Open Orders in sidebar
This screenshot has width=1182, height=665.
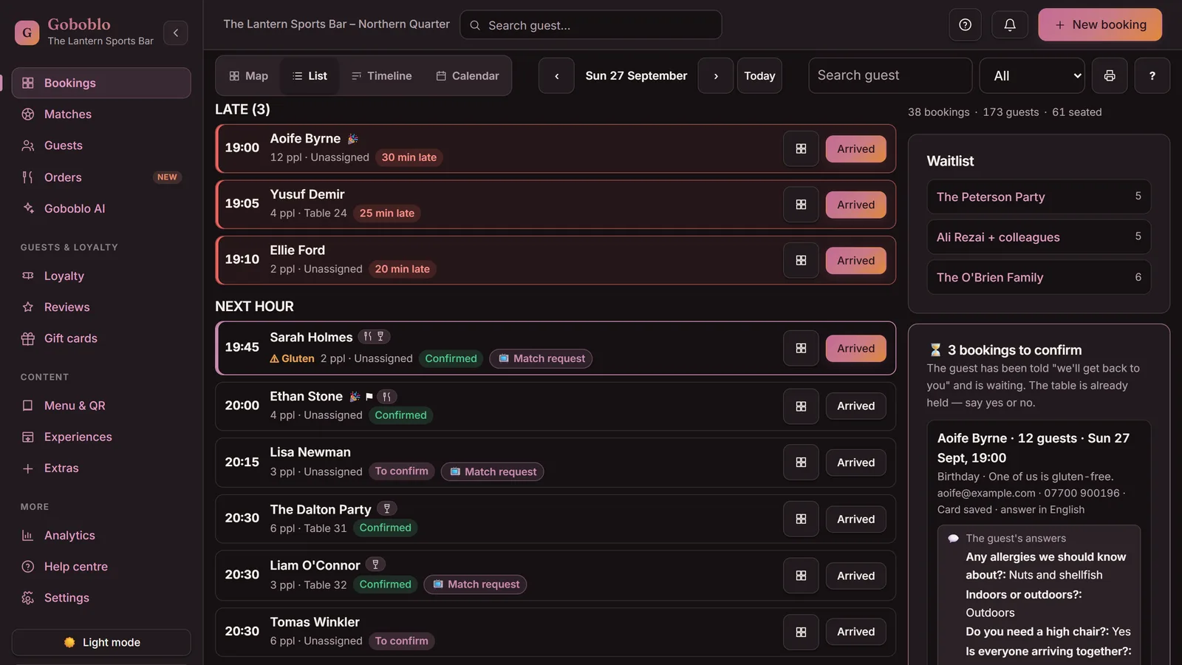pos(101,177)
